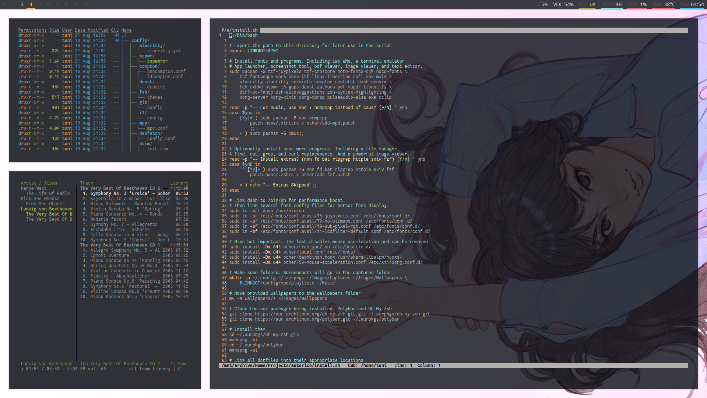Click the CPU 1% usage module
This screenshot has height=398, width=707.
[x=637, y=4]
